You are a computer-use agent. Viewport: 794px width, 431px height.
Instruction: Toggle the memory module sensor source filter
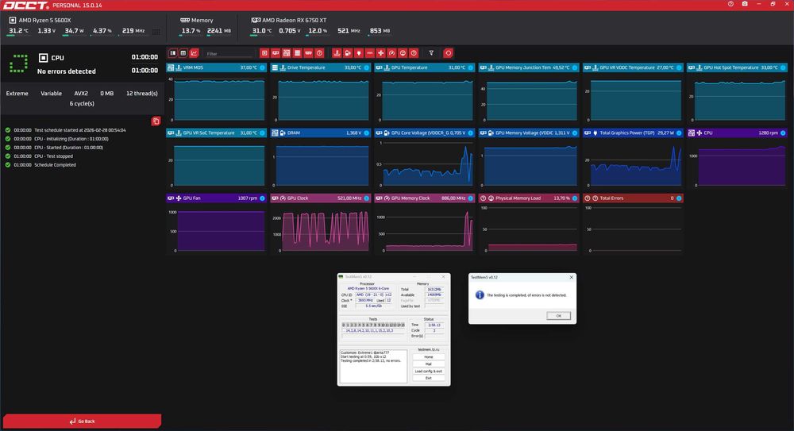[x=308, y=53]
